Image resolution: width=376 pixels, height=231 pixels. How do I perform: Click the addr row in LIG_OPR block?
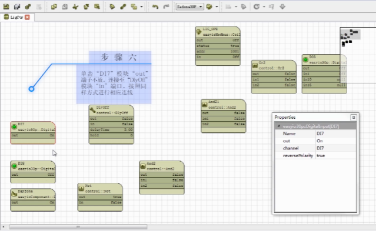[218, 51]
